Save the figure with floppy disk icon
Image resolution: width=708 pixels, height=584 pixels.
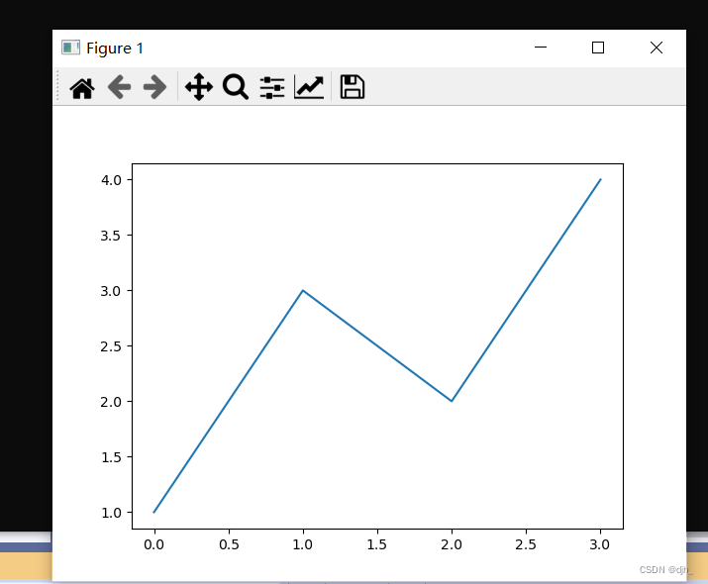click(353, 87)
